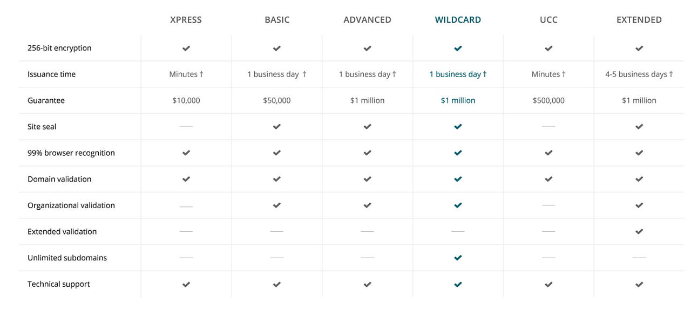
Task: Click the BASIC Site seal checkmark
Action: (x=277, y=127)
